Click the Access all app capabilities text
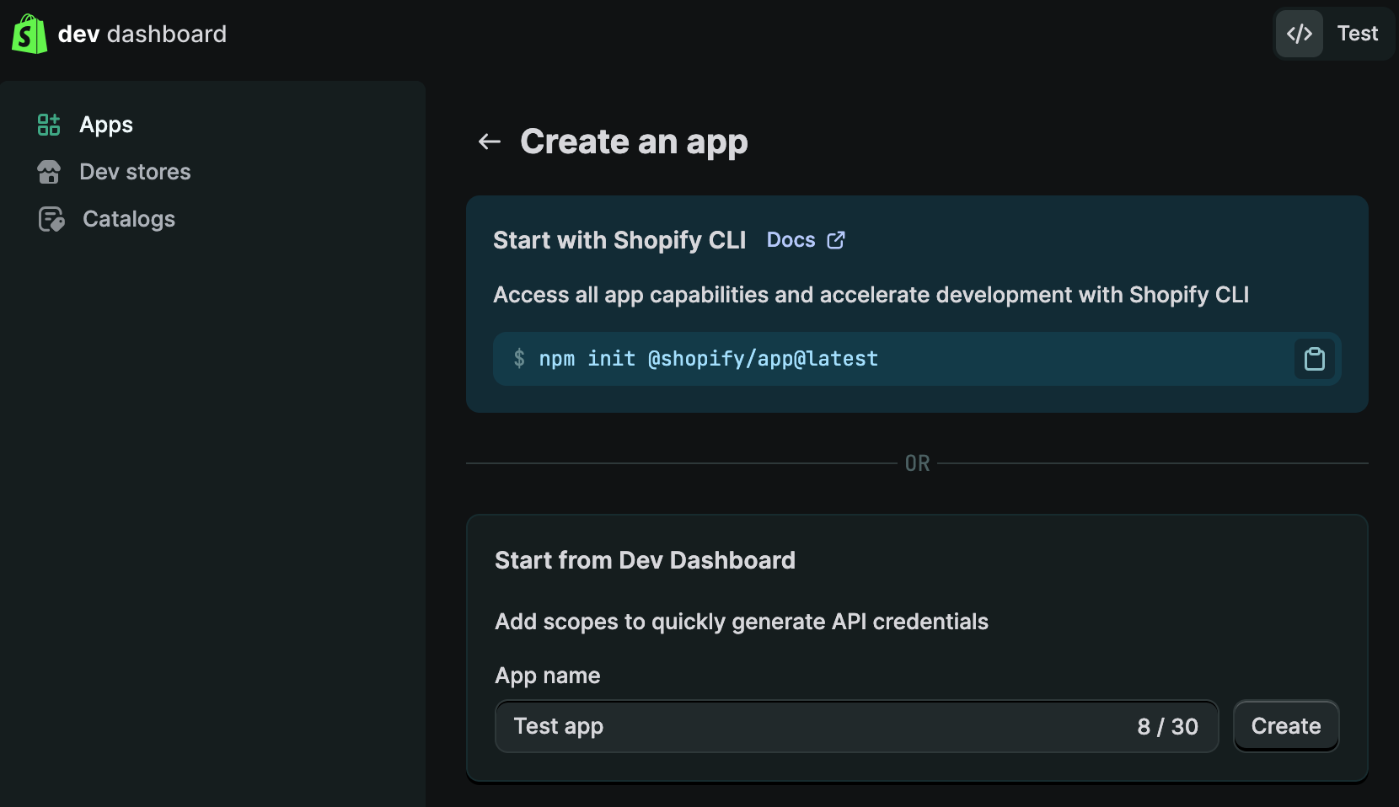This screenshot has height=807, width=1399. click(x=871, y=295)
